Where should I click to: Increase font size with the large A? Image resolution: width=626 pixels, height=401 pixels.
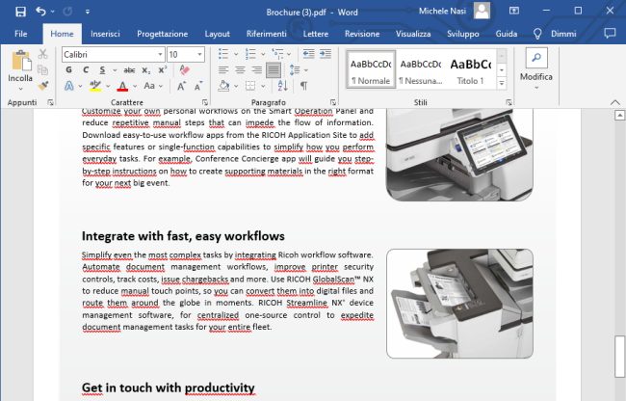coord(181,86)
